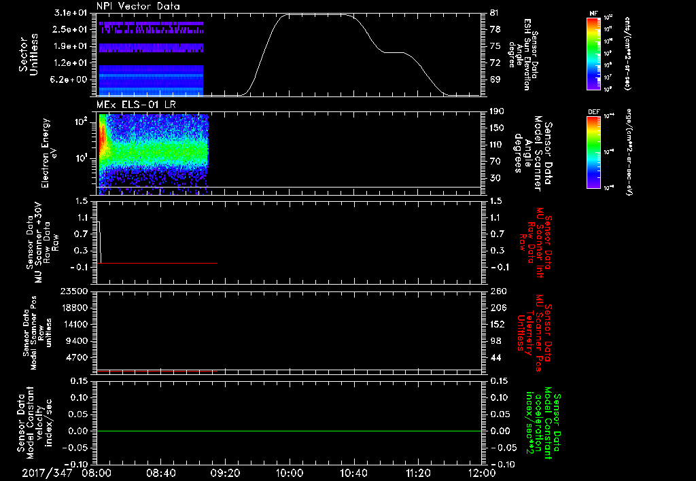Screen dimensions: 696x481
Task: Click the 2017/347 08:00 date label
Action: [x=67, y=473]
